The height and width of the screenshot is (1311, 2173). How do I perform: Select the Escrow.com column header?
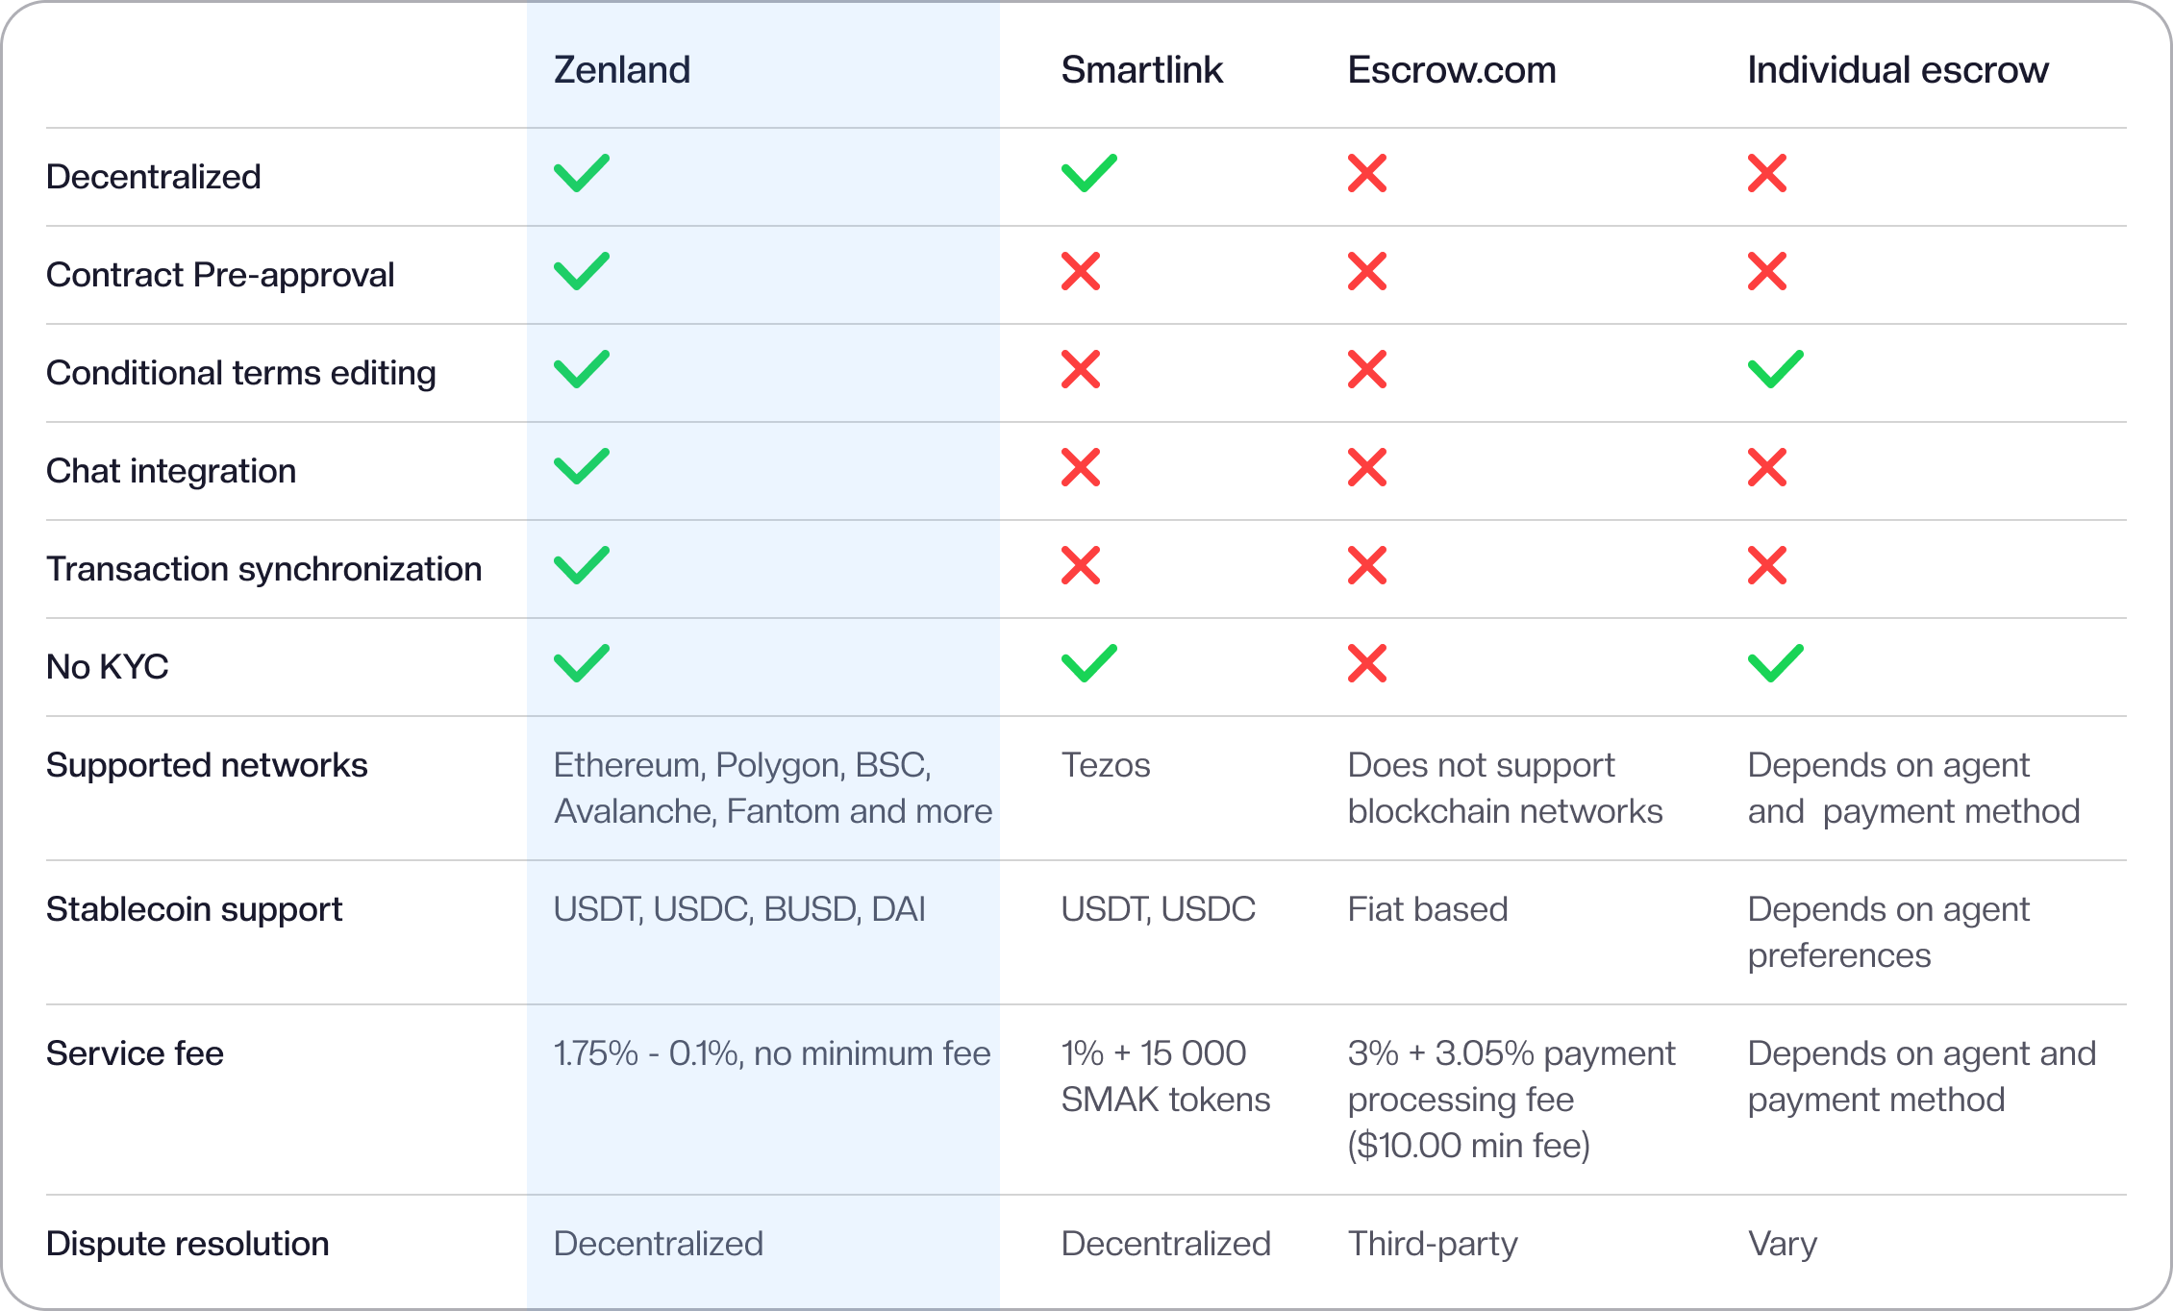coord(1452,70)
